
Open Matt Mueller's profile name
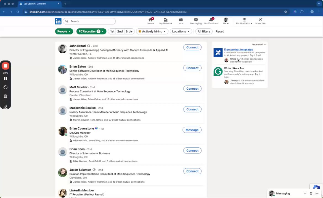click(x=78, y=87)
